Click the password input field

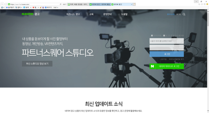click(167, 48)
